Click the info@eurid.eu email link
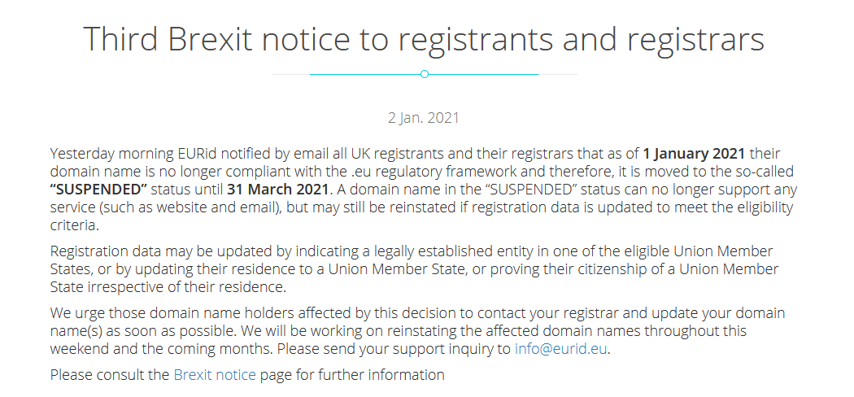Screen dimensions: 854x397 coord(561,349)
